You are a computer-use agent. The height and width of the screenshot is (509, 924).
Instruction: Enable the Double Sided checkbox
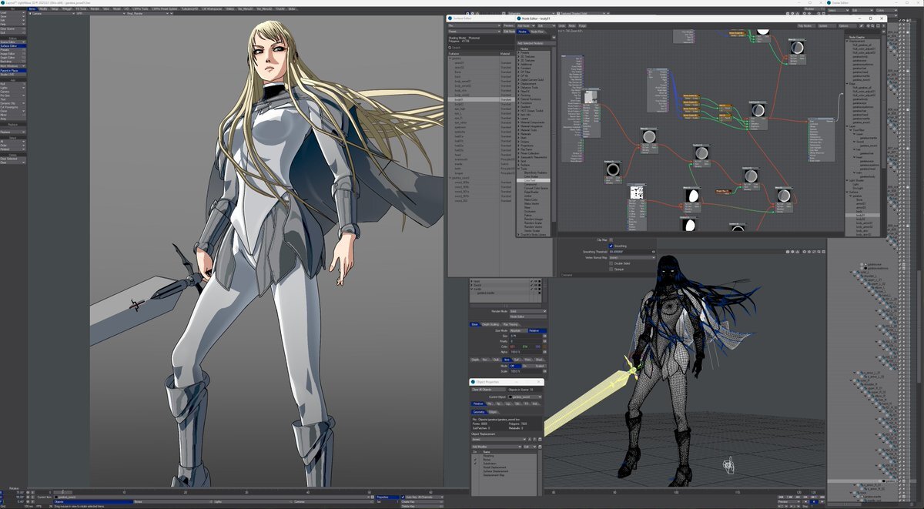pyautogui.click(x=611, y=263)
